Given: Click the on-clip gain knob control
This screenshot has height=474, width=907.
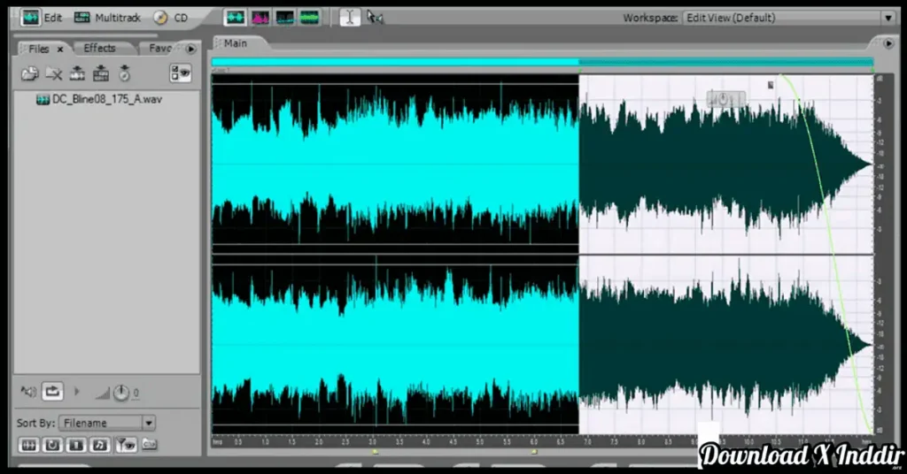Looking at the screenshot, I should pos(725,99).
